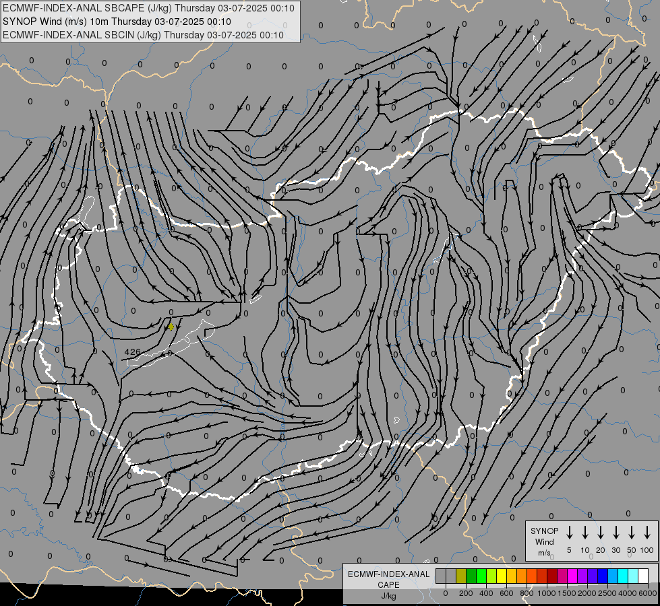This screenshot has width=660, height=606.
Task: Click the 100 m/s wind arrow in legend
Action: coord(647,533)
